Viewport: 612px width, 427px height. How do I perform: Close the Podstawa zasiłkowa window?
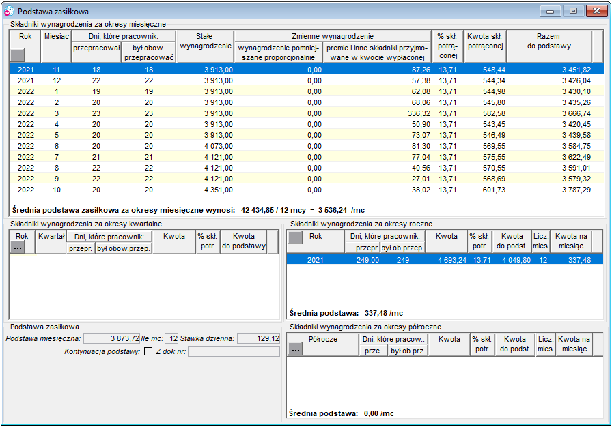(597, 11)
